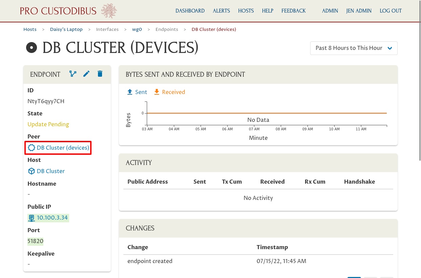The height and width of the screenshot is (278, 421).
Task: Click the Interfaces breadcrumb text
Action: (107, 30)
